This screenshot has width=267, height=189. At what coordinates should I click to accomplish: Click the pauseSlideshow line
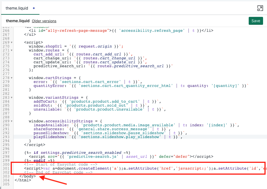110,133
